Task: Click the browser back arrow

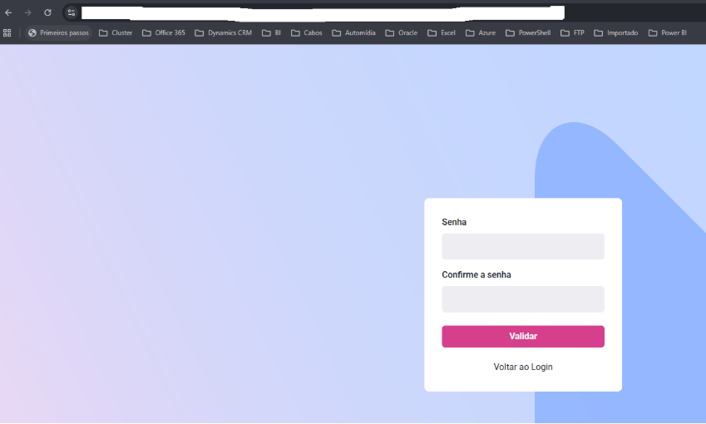Action: pyautogui.click(x=8, y=12)
